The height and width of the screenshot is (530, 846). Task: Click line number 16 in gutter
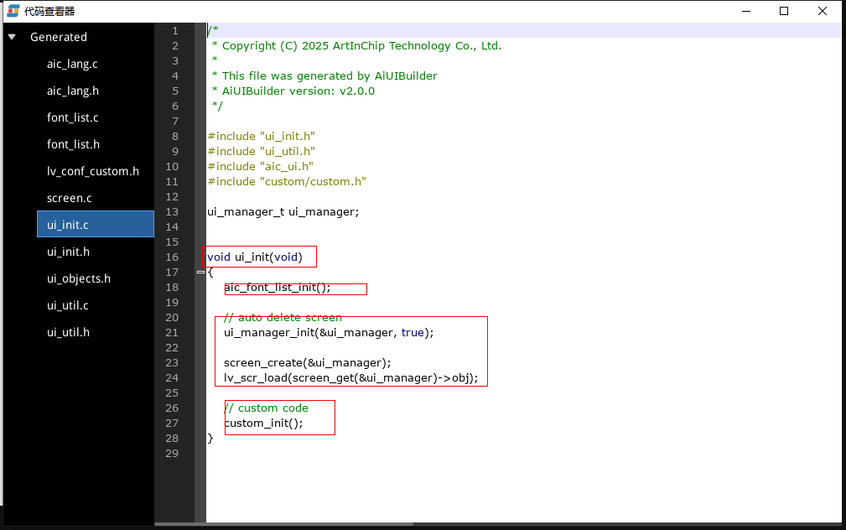(x=172, y=257)
